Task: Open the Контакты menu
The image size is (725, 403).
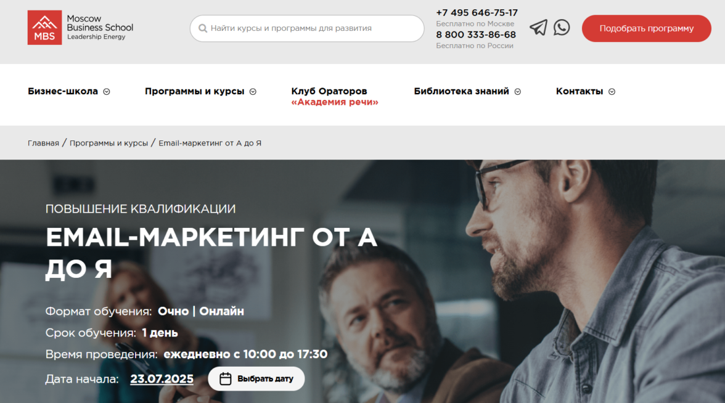Action: pyautogui.click(x=580, y=91)
